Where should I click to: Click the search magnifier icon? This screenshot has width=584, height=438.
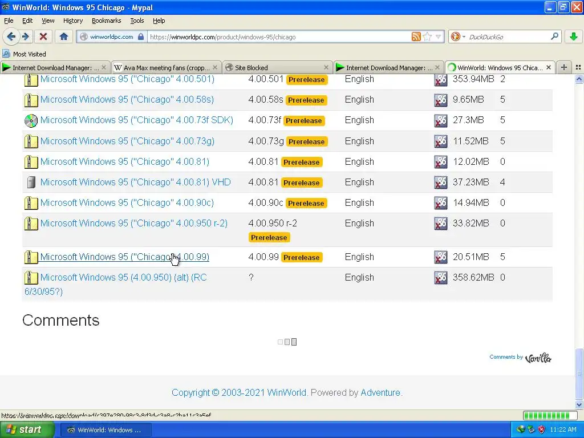554,36
